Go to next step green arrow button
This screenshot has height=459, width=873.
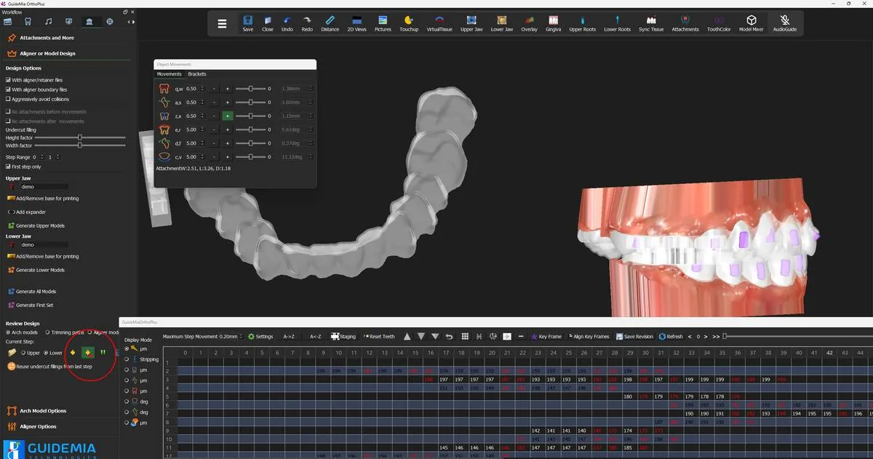click(x=87, y=353)
